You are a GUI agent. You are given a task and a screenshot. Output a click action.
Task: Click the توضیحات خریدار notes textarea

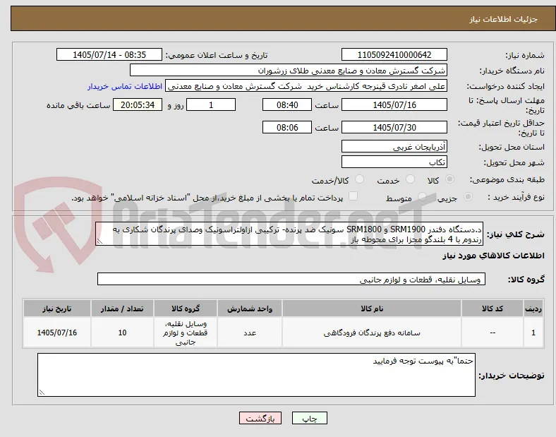tap(256, 375)
